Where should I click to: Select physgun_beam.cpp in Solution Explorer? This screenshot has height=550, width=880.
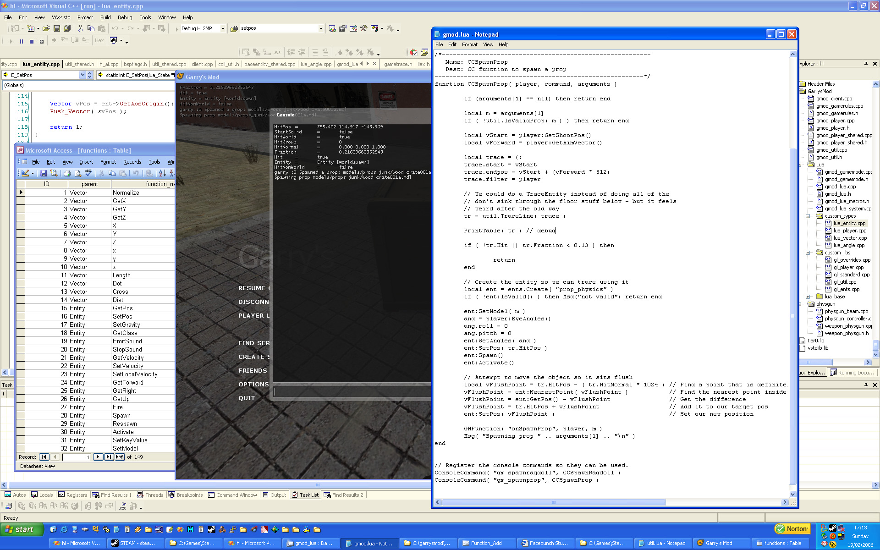(x=847, y=311)
